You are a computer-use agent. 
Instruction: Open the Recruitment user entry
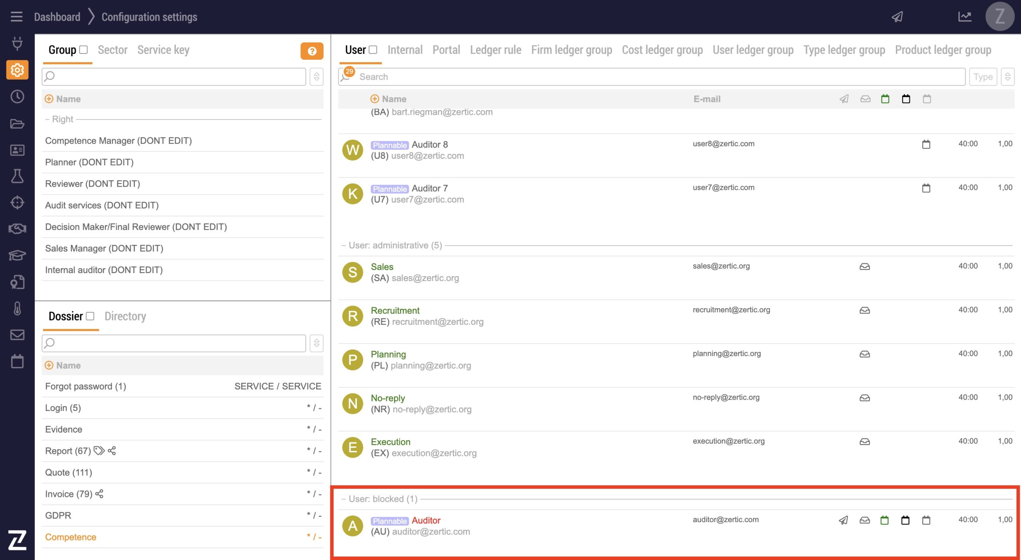coord(395,310)
